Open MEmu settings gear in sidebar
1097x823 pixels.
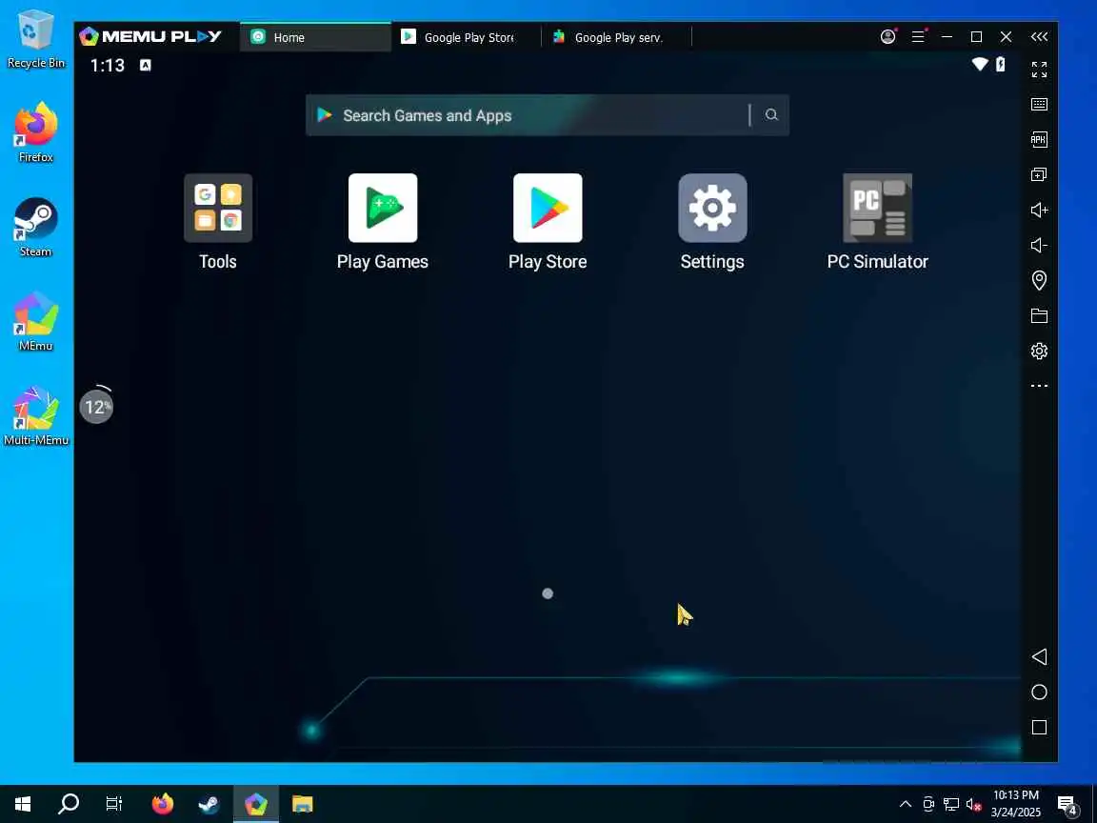[x=1039, y=351]
